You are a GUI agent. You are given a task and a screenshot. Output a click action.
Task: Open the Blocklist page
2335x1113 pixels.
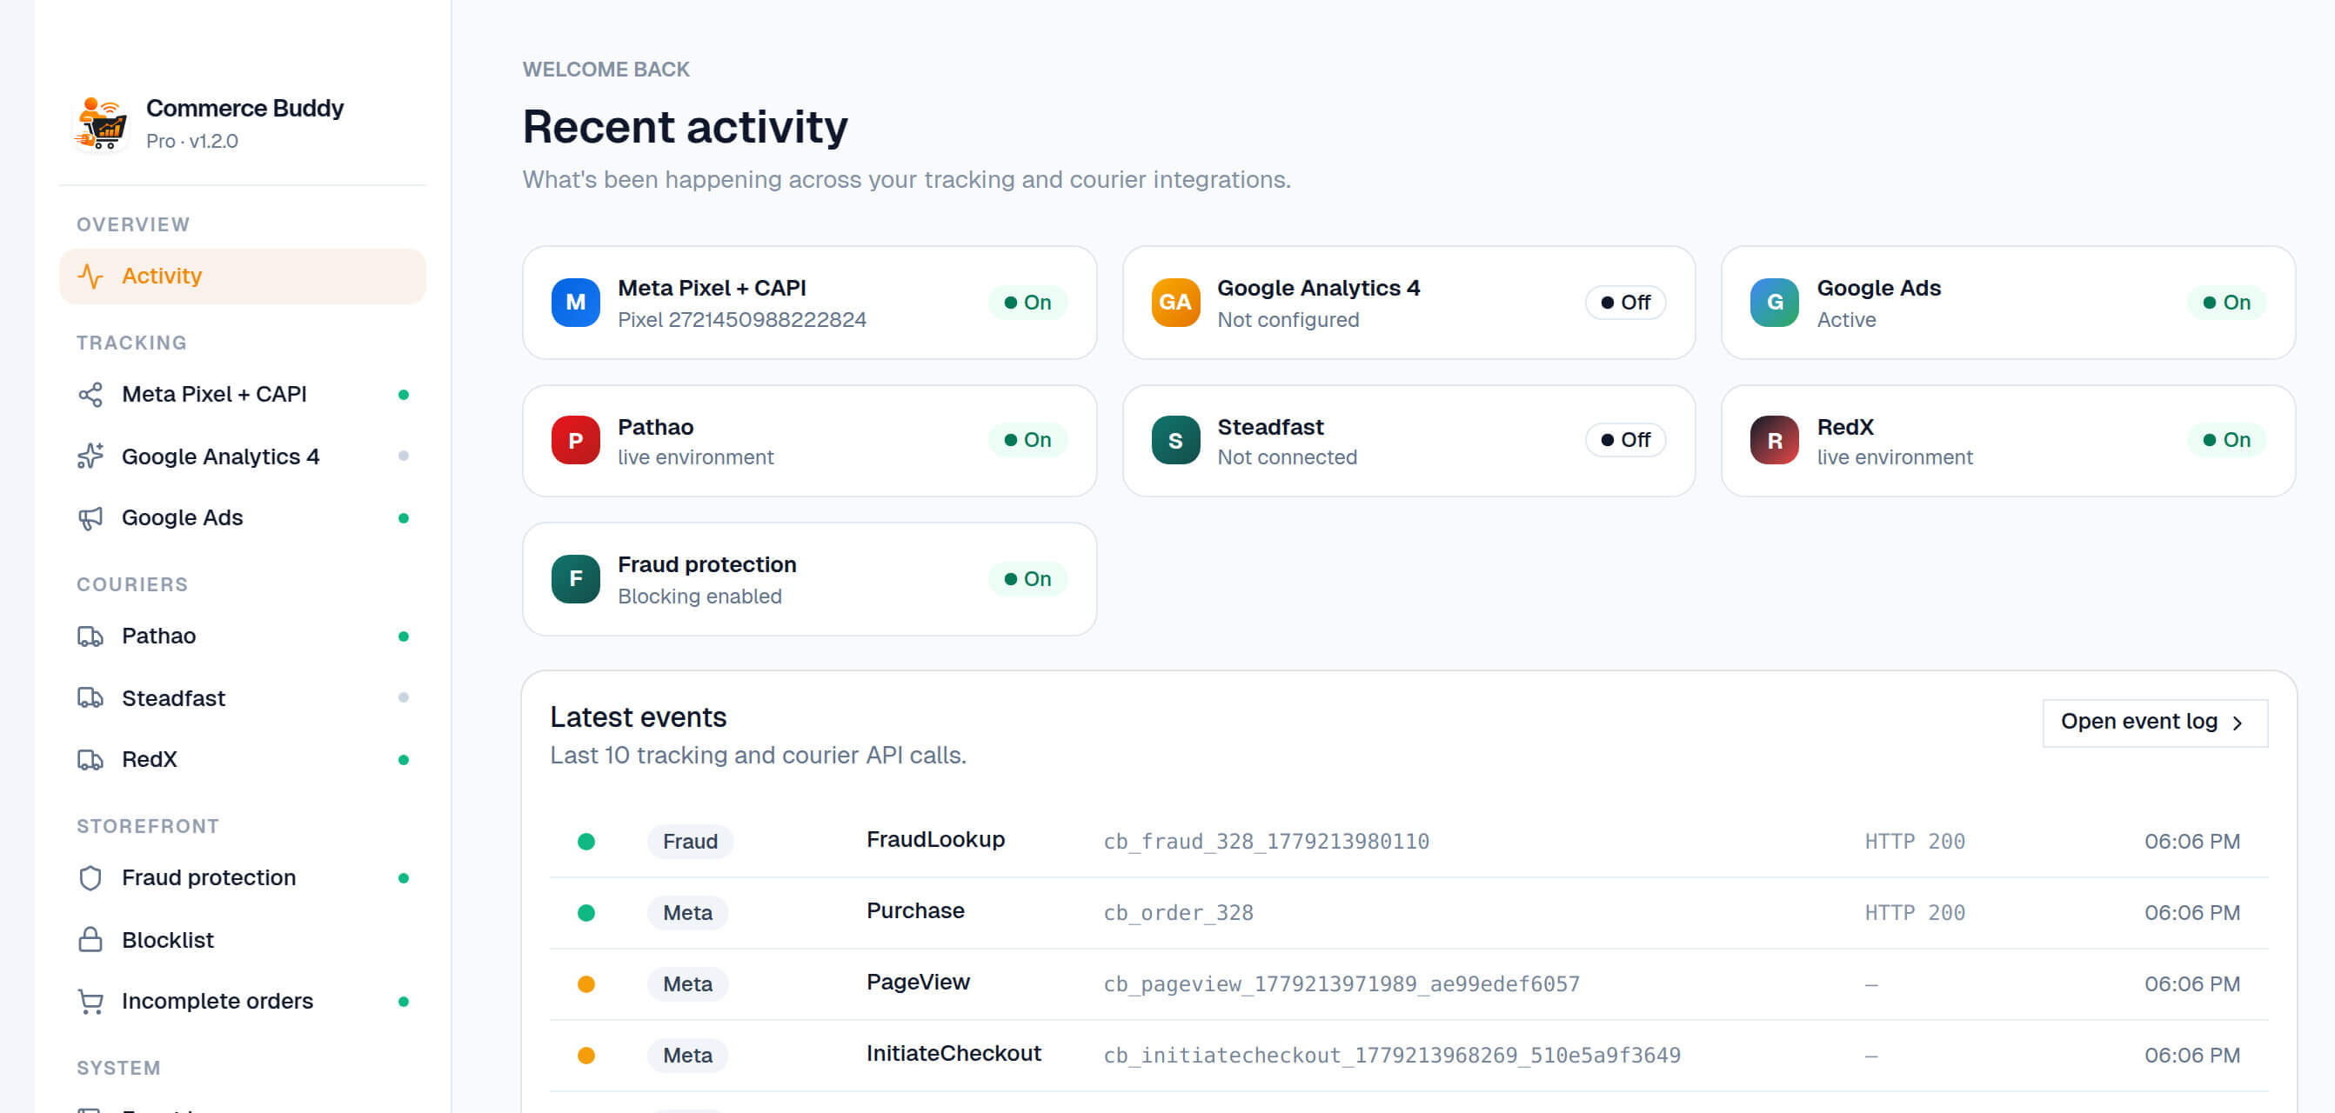coord(242,939)
